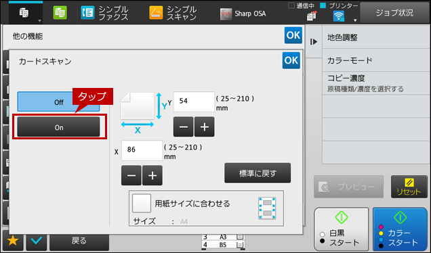
Task: Open ジョブ状況 job status
Action: [394, 13]
